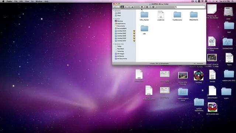236x133 pixels.
Task: Select All Images saved search
Action: [x=119, y=54]
